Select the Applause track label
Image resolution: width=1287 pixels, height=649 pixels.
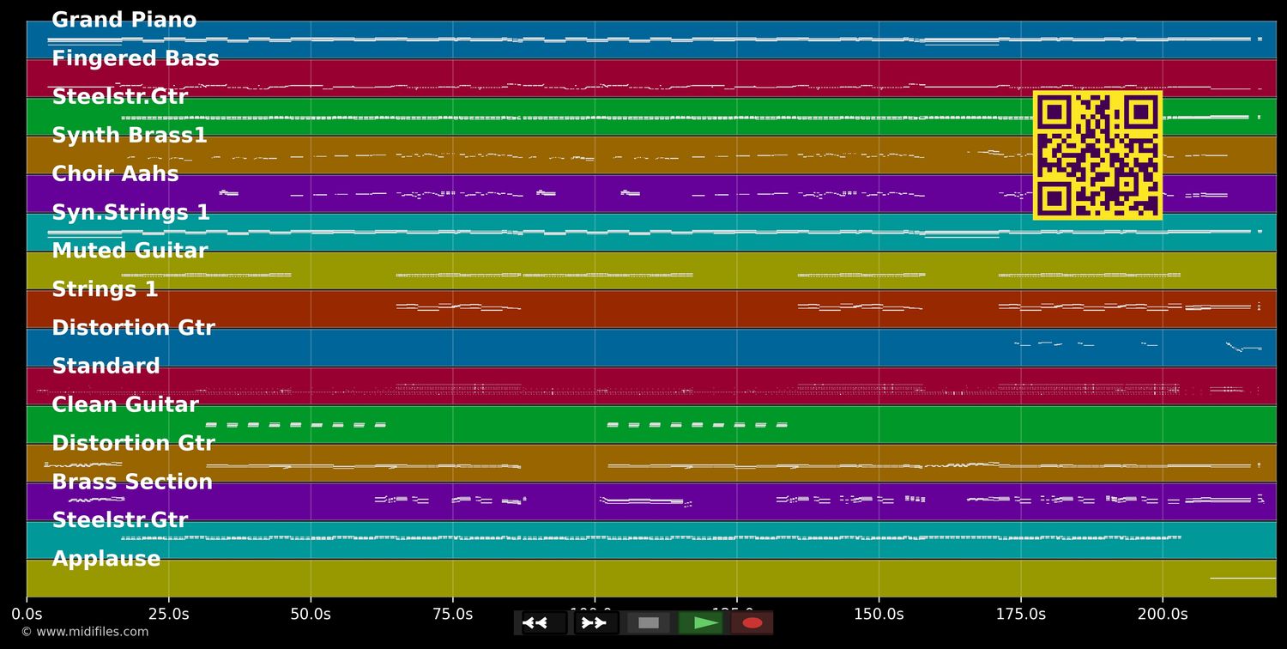click(x=106, y=559)
